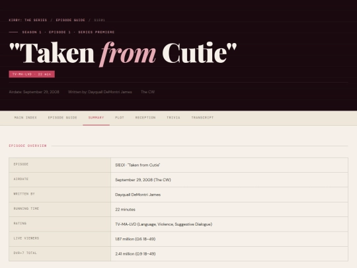
Task: Switch to the Reception tab
Action: tap(145, 118)
